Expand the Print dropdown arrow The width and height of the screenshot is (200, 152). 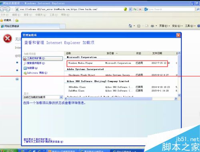(x=156, y=26)
